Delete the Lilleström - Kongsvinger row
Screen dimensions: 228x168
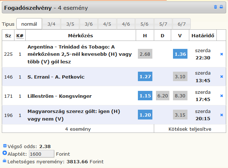[x=221, y=96]
